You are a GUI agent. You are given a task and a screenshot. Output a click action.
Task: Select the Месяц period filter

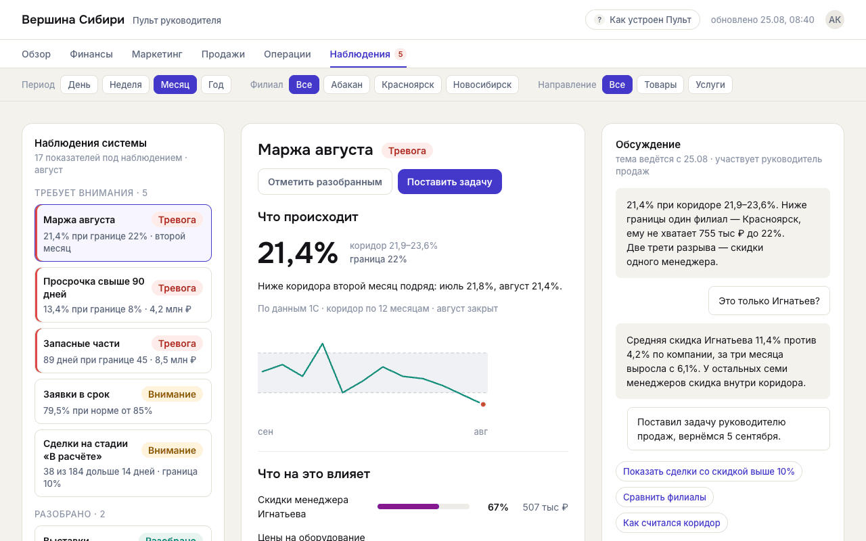175,85
